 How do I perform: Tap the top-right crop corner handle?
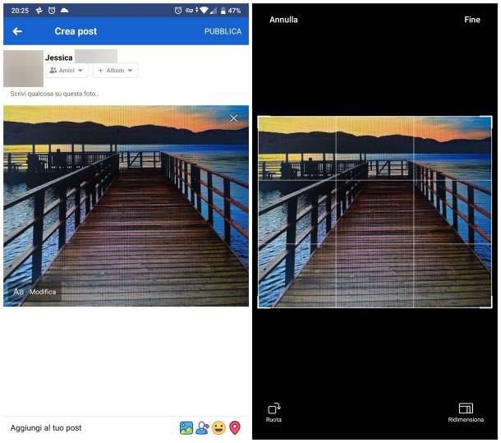(x=488, y=120)
